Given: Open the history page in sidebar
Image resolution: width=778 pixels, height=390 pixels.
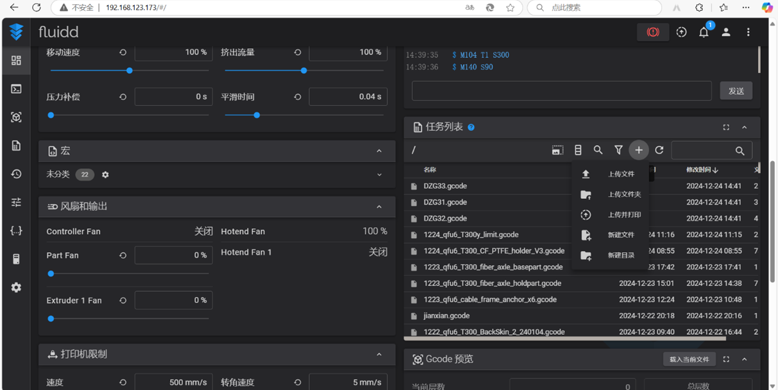Looking at the screenshot, I should point(16,174).
